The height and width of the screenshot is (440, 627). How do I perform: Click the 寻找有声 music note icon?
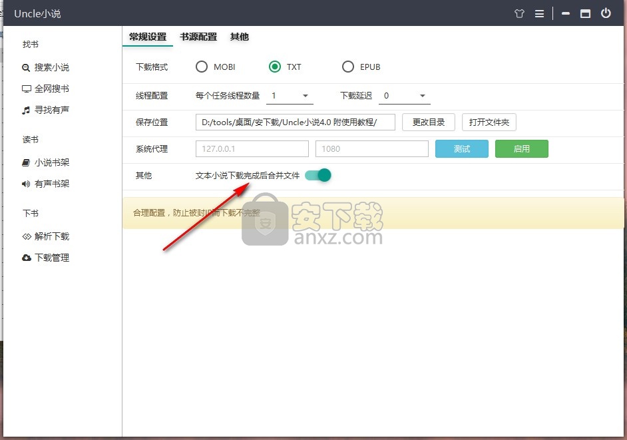(26, 110)
